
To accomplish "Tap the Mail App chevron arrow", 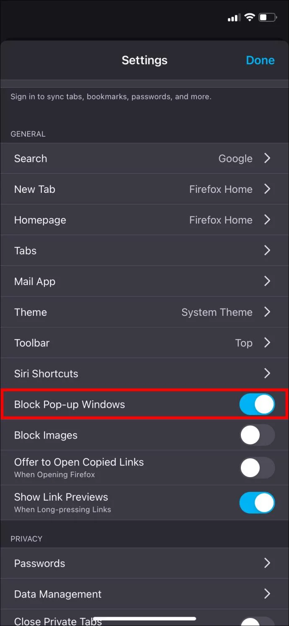I will click(x=267, y=281).
